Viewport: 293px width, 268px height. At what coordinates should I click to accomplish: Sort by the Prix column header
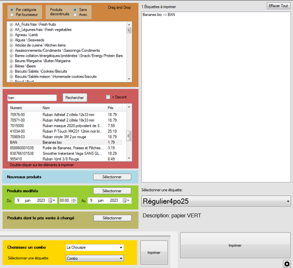coord(114,108)
